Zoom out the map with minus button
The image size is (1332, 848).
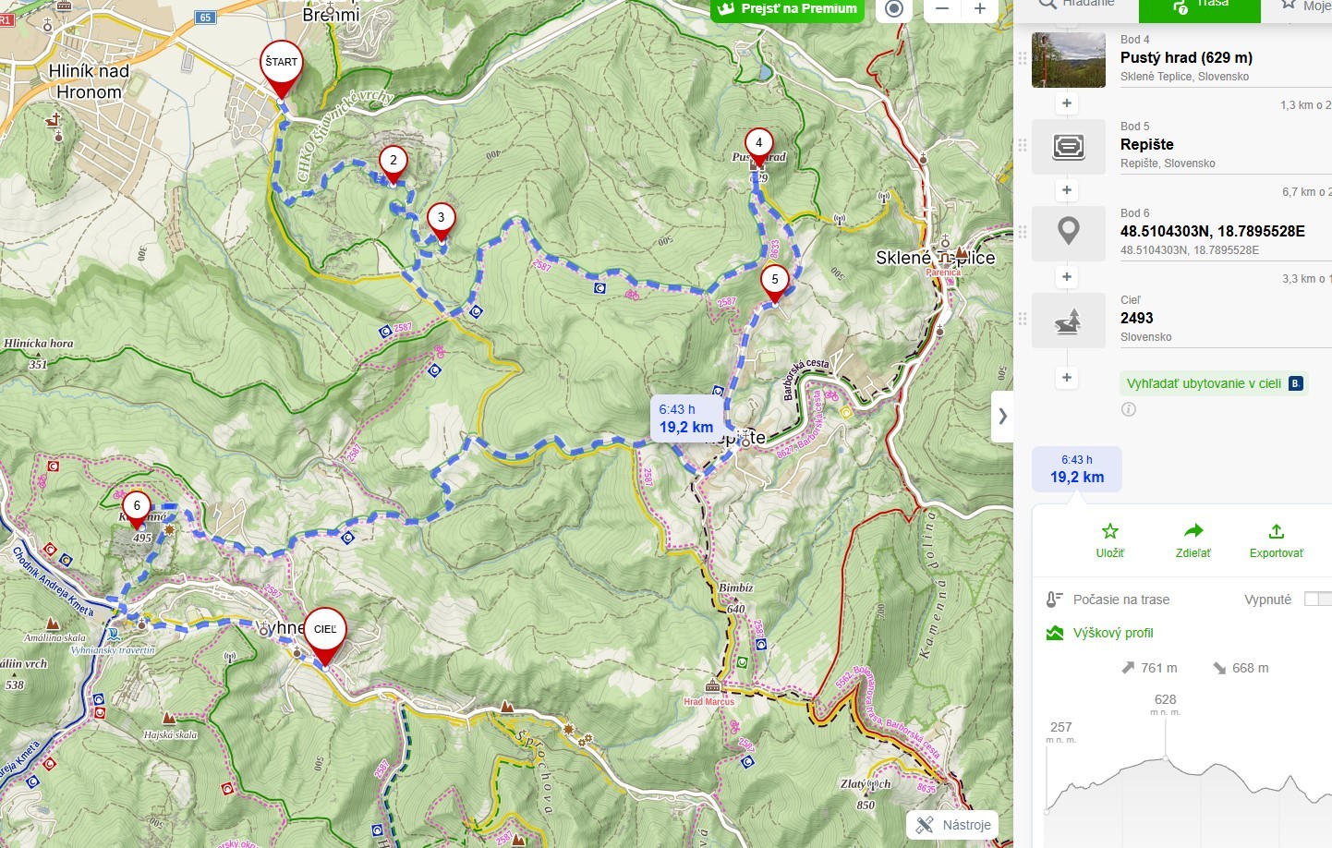[x=942, y=9]
